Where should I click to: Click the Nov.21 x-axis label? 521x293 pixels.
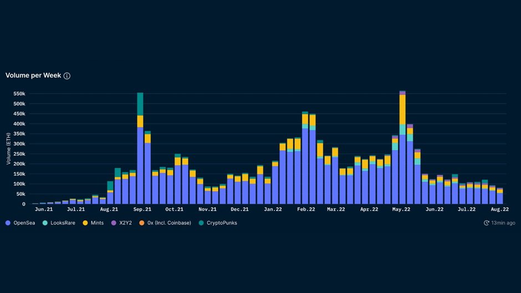(208, 209)
